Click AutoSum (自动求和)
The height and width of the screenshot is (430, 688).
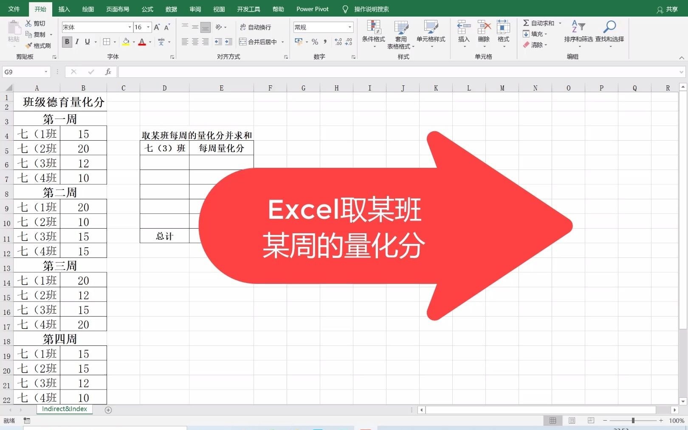[539, 23]
